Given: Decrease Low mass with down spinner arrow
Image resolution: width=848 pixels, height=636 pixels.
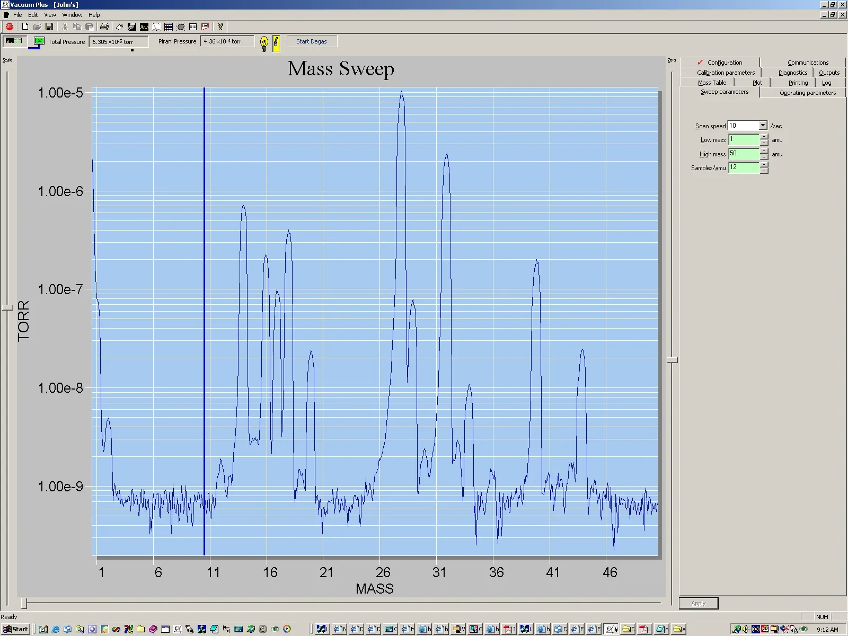Looking at the screenshot, I should [764, 143].
